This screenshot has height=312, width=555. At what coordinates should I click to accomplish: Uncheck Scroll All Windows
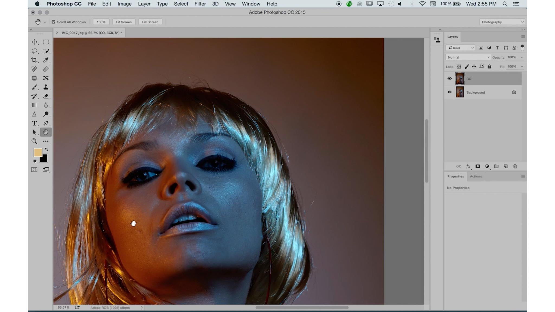tap(54, 22)
